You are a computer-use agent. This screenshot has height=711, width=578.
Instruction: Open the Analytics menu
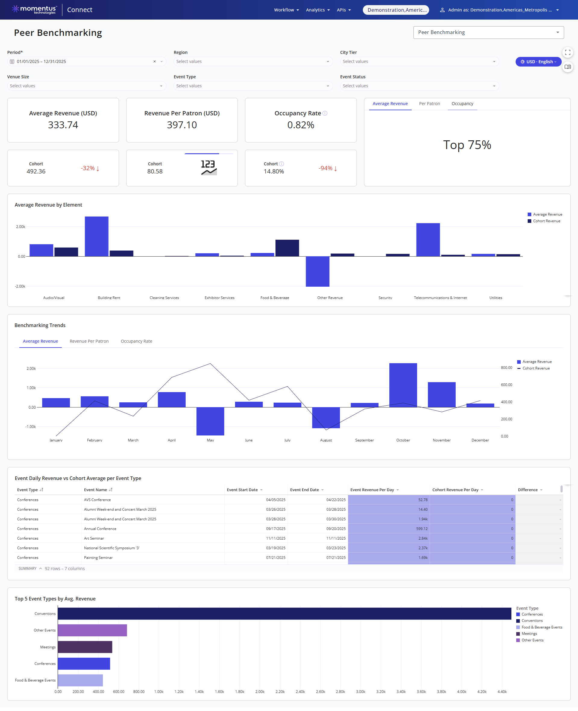coord(318,10)
